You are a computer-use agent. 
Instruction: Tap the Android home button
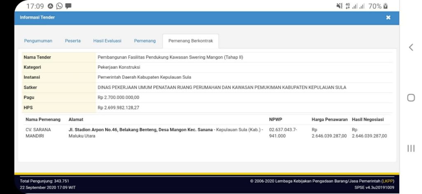[411, 98]
